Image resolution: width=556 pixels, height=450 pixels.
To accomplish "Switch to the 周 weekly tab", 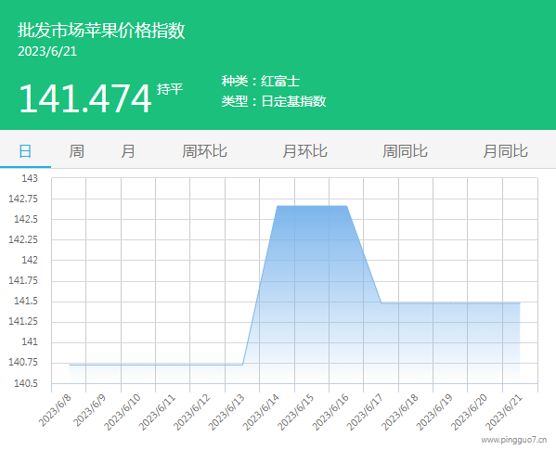I will (x=77, y=151).
